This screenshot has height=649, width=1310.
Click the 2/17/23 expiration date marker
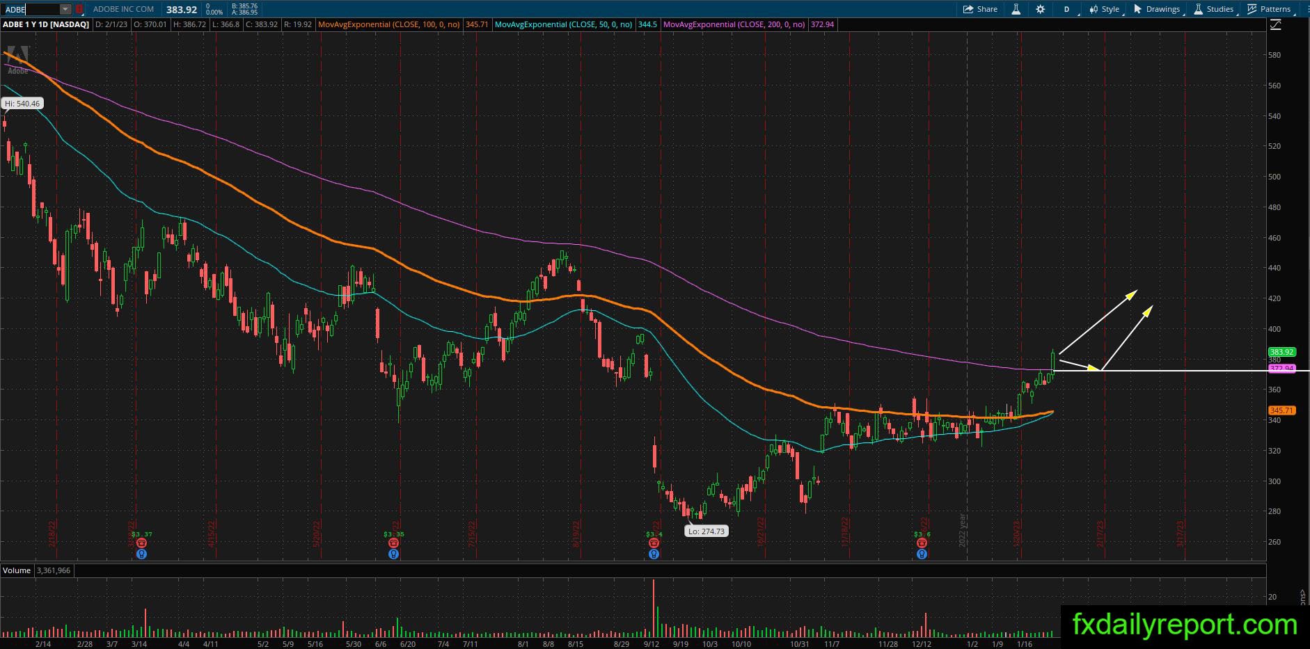click(1100, 534)
